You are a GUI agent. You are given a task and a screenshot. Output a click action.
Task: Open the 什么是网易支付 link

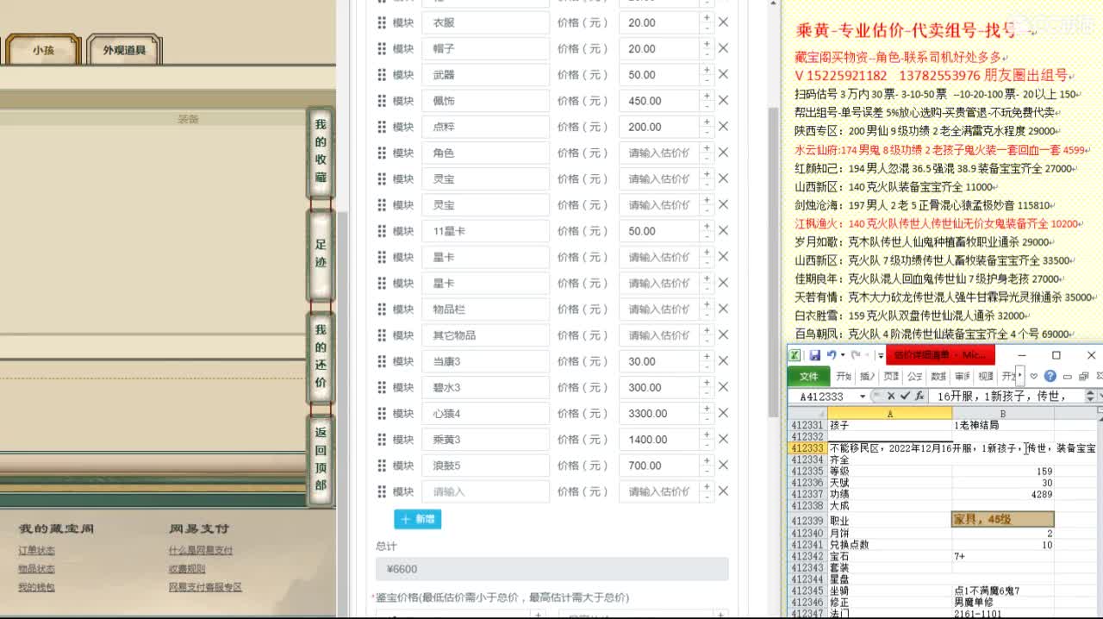point(201,550)
